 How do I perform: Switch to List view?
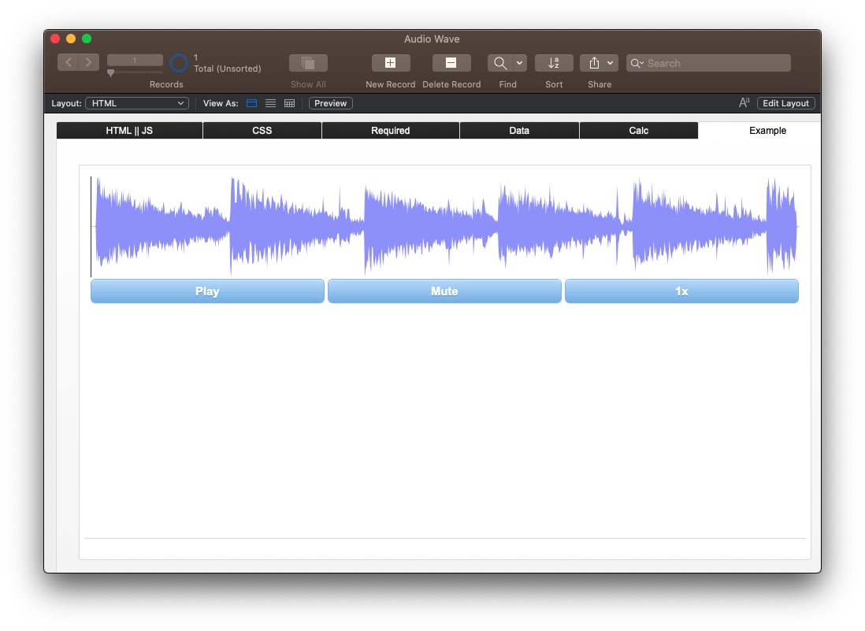270,103
